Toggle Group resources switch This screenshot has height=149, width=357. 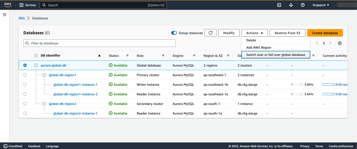click(174, 33)
